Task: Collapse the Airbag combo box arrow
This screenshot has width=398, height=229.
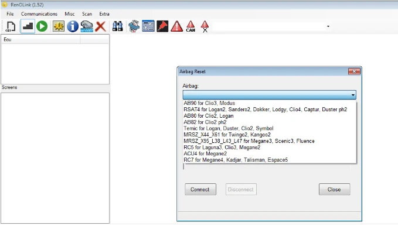Action: pyautogui.click(x=353, y=95)
